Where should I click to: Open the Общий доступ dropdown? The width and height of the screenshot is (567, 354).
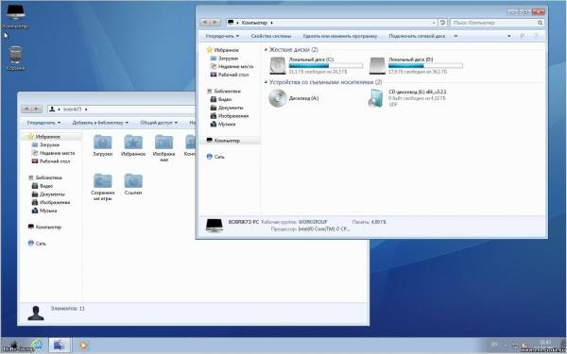point(159,123)
